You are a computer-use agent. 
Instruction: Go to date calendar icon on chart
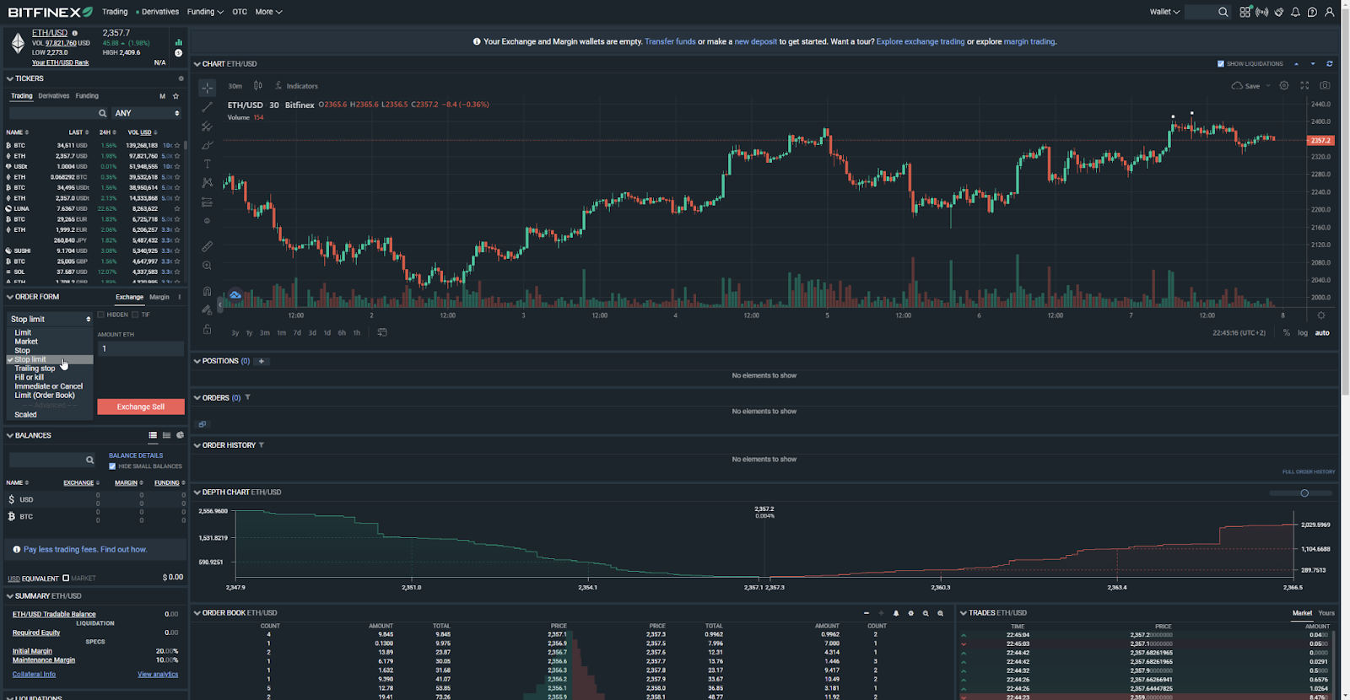(x=382, y=332)
